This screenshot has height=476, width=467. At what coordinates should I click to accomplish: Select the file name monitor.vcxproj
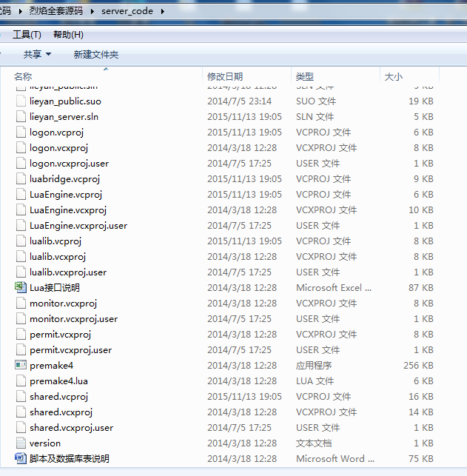(x=63, y=304)
